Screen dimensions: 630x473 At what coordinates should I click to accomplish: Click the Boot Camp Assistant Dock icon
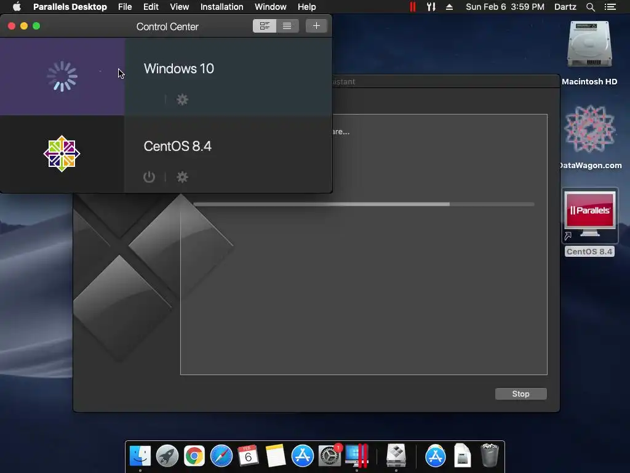(396, 456)
